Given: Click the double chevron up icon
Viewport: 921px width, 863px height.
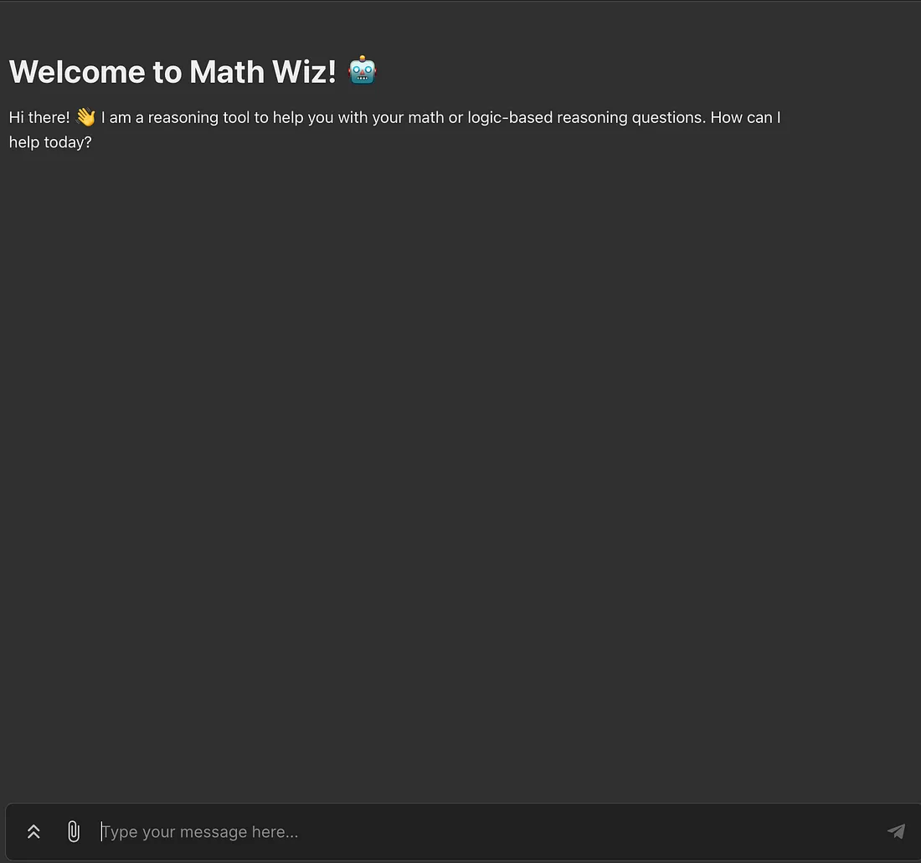Looking at the screenshot, I should 33,831.
